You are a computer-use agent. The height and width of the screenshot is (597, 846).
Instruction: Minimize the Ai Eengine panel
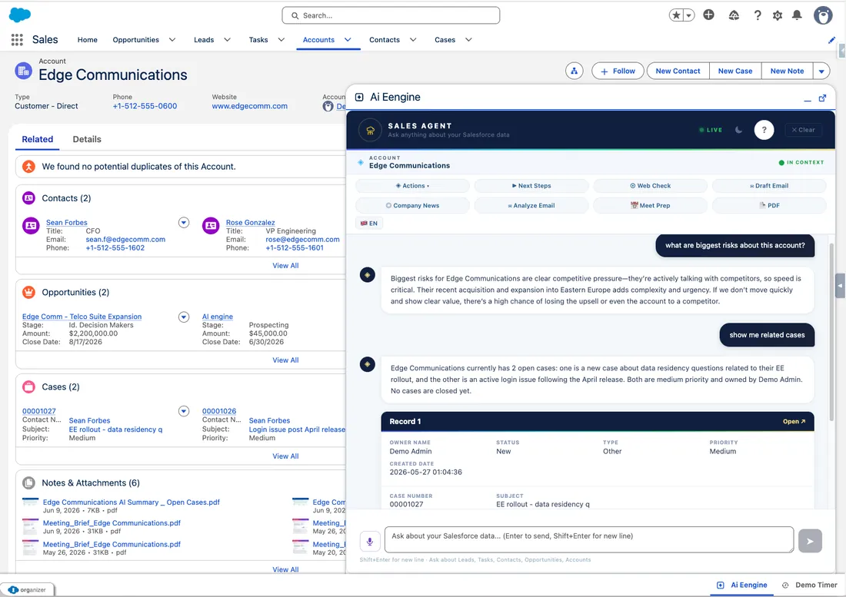click(x=807, y=98)
